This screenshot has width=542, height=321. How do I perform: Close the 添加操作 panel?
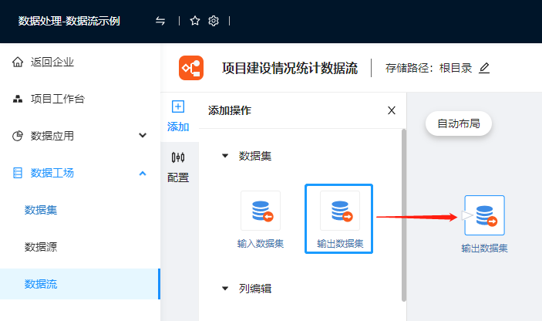point(391,110)
